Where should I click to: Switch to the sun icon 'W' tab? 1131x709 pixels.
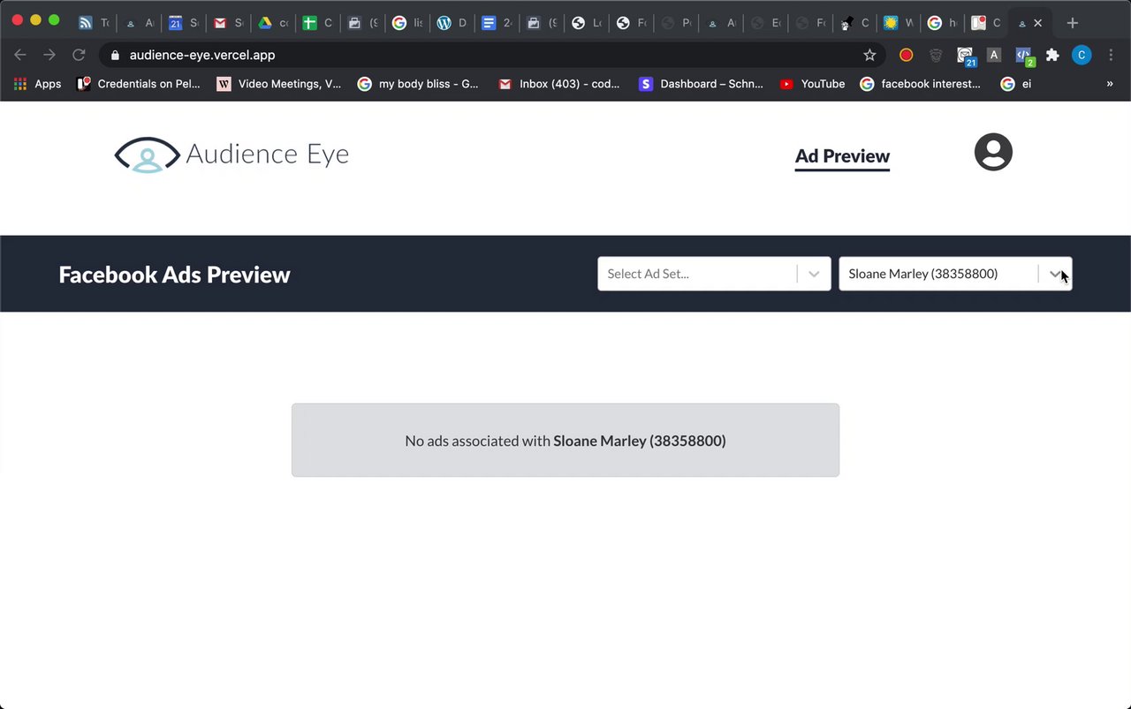coord(899,23)
